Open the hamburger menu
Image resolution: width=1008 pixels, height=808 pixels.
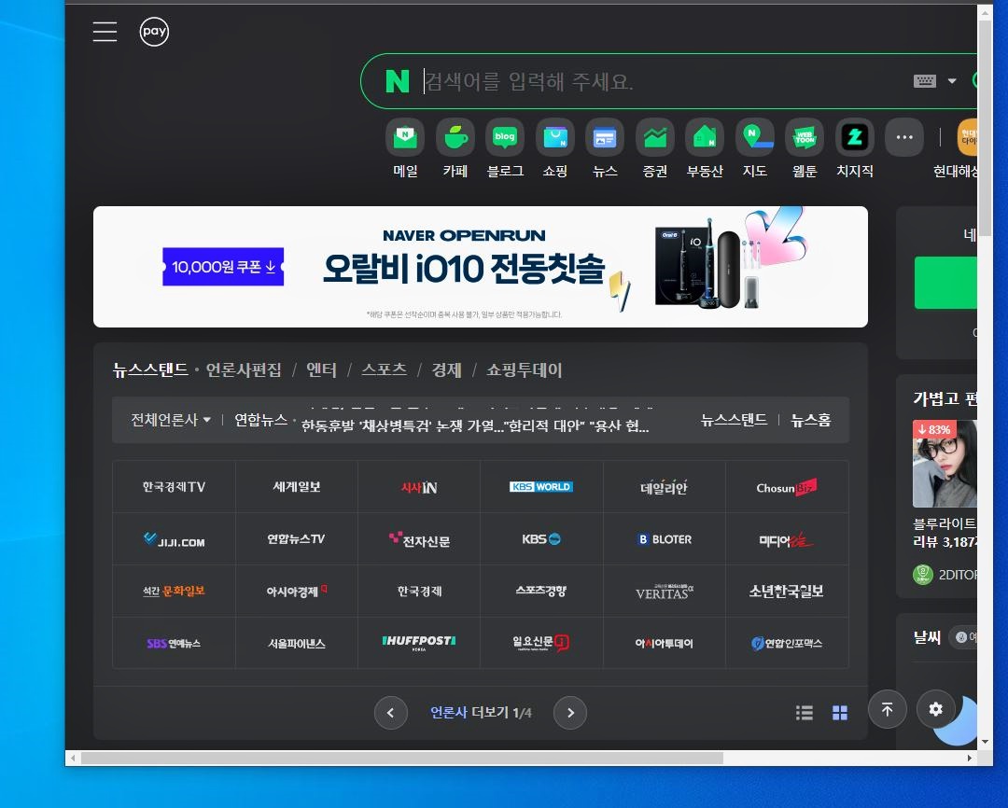(105, 32)
